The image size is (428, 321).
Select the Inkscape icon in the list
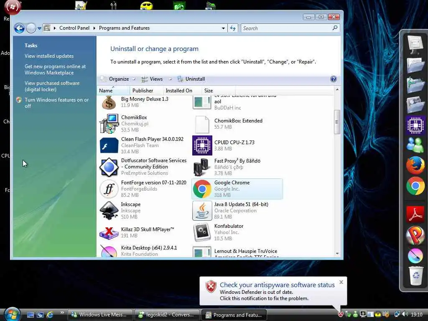pos(109,211)
